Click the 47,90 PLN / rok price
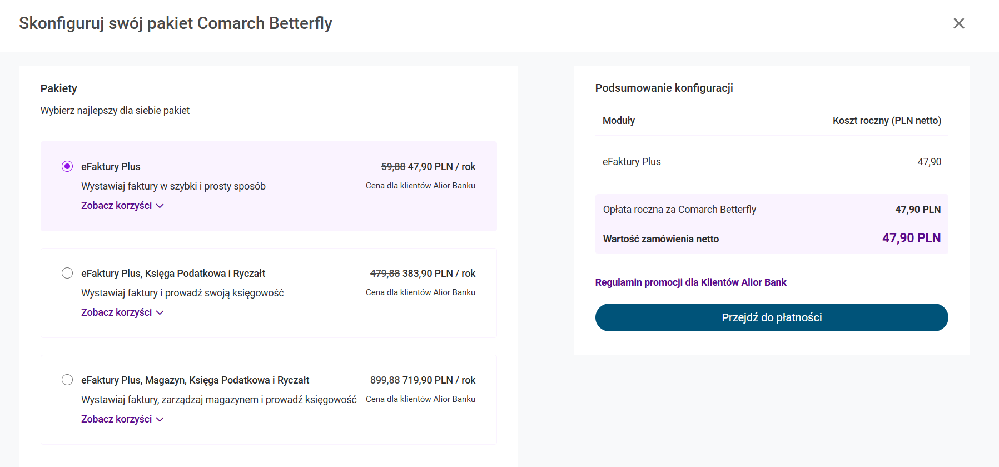999x467 pixels. (441, 167)
